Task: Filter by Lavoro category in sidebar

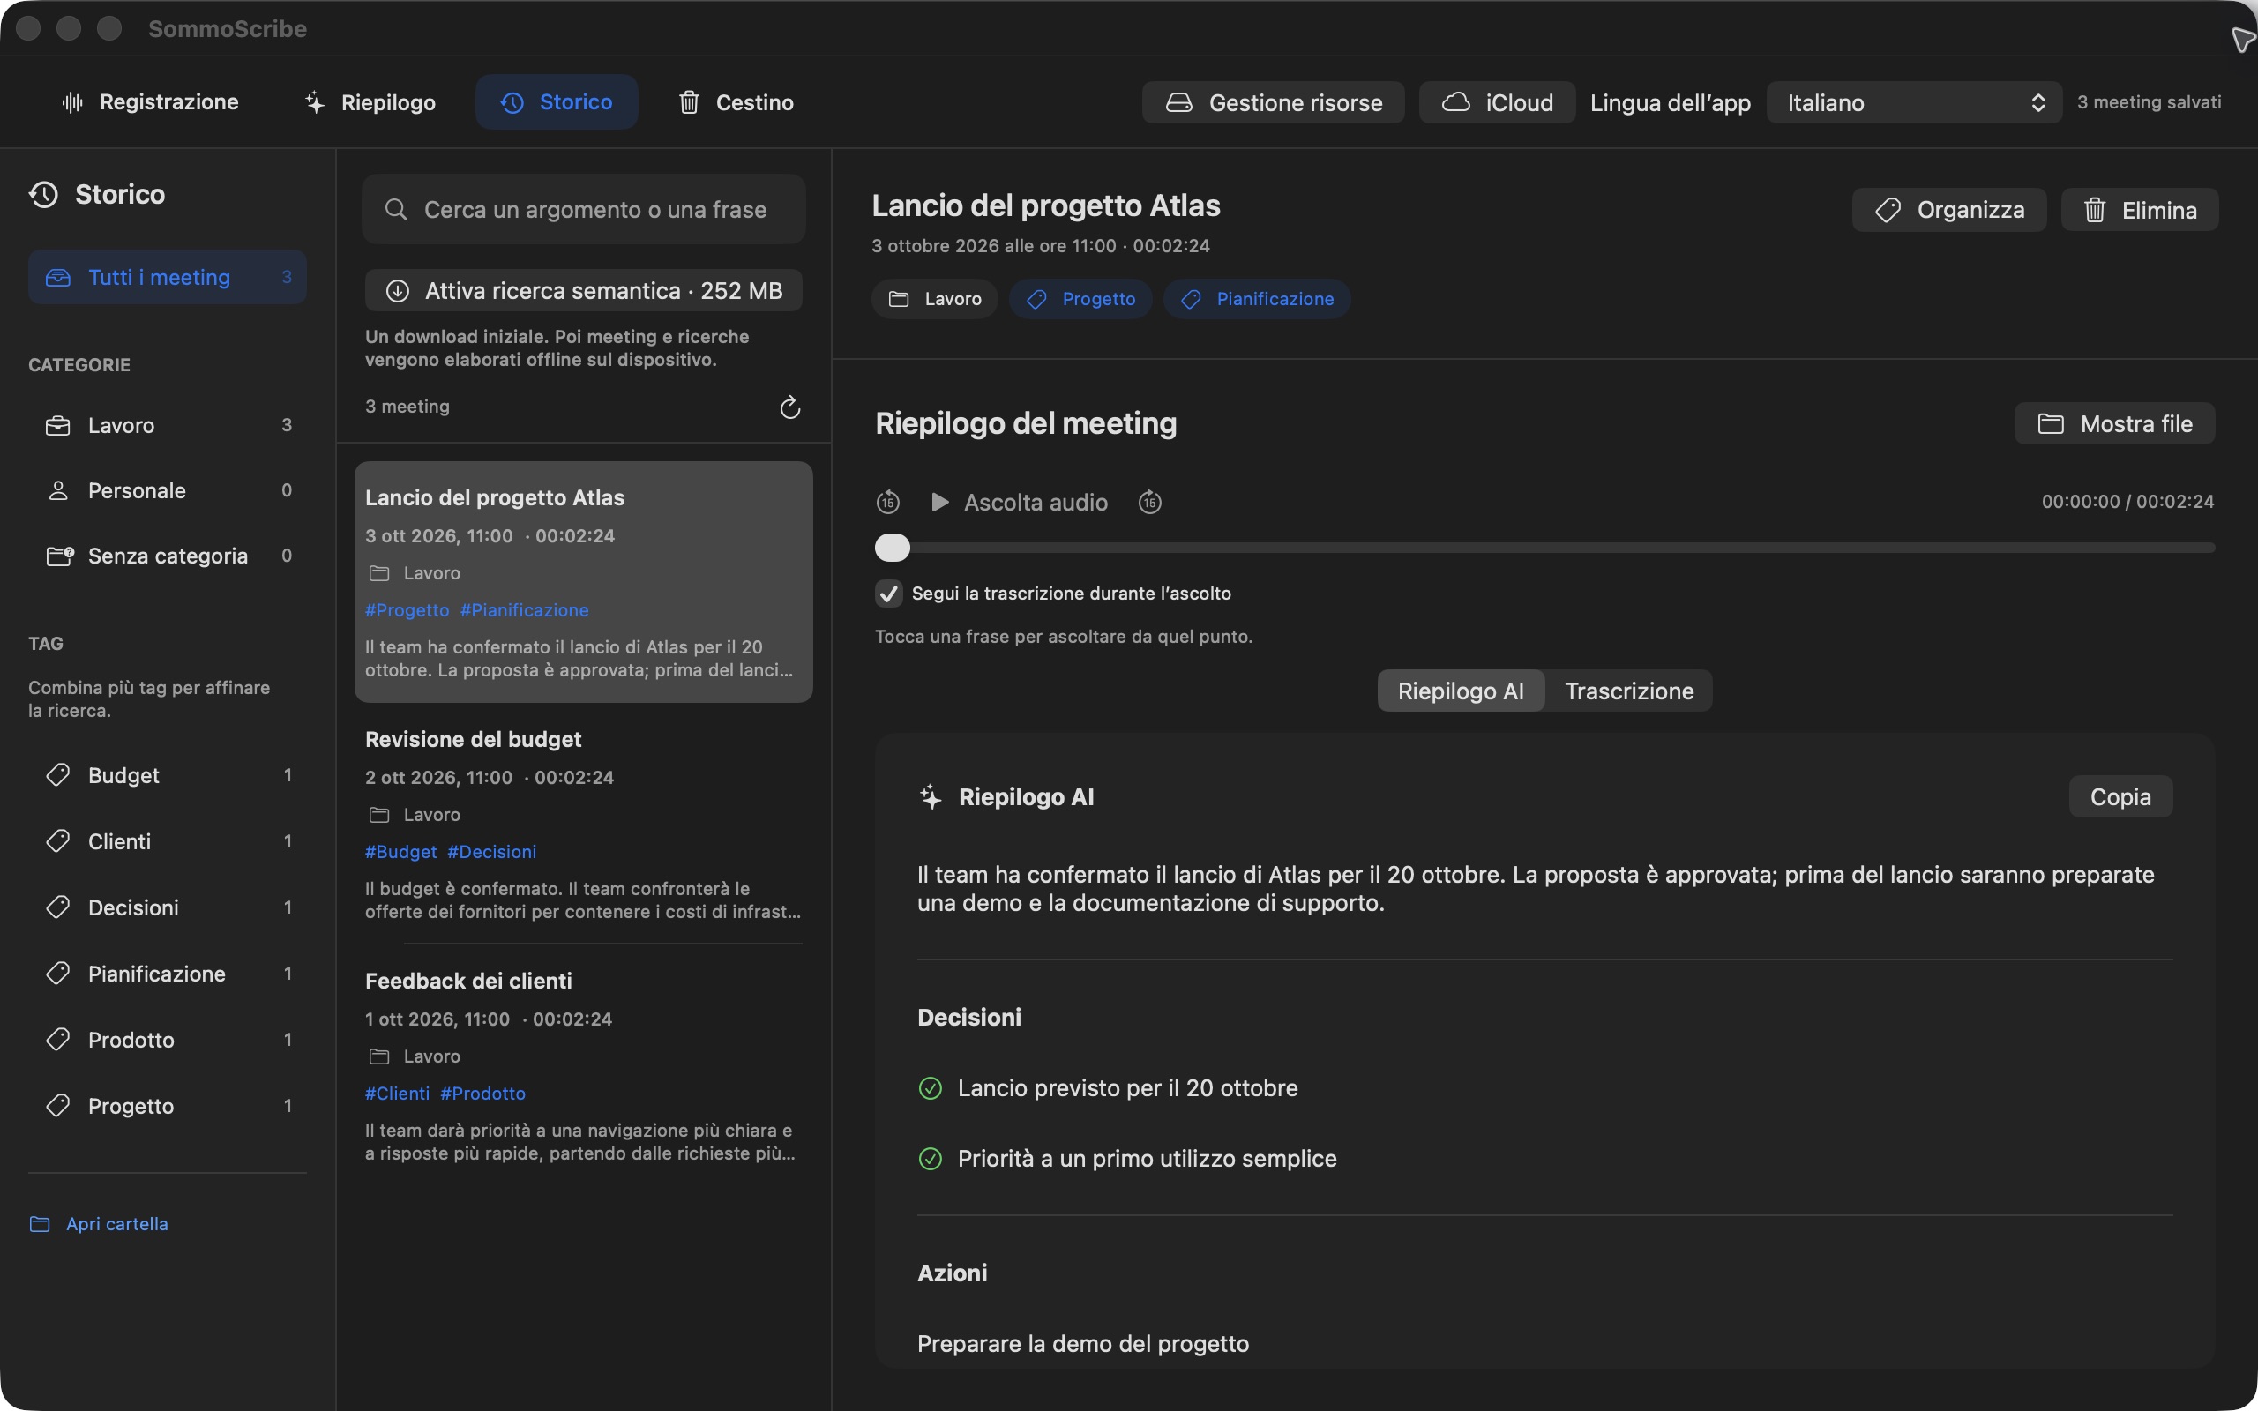Action: coord(167,426)
